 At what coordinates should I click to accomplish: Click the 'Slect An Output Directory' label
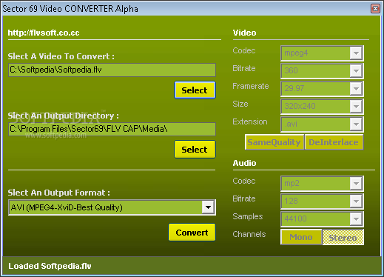click(x=63, y=116)
